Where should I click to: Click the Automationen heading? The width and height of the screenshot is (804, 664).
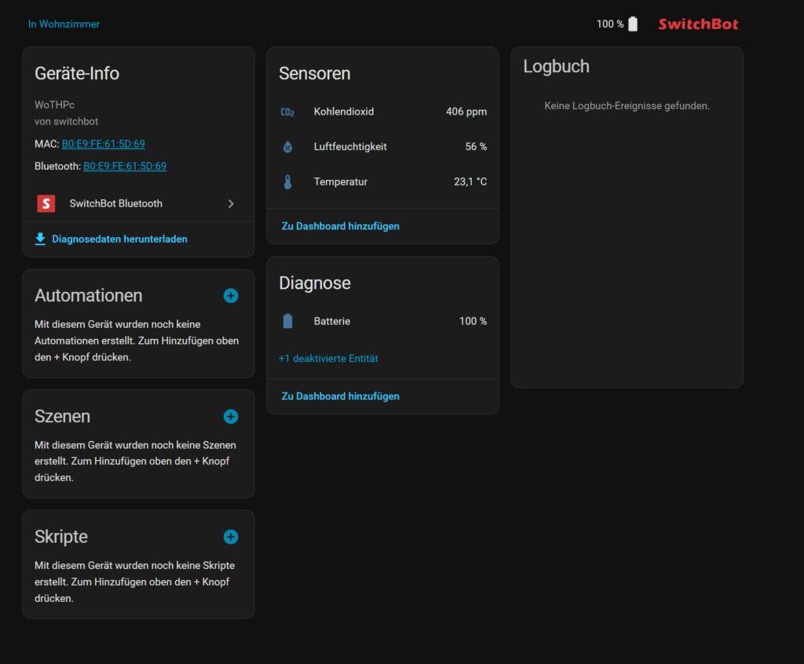[88, 296]
